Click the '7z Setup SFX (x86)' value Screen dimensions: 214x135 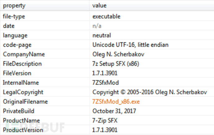[116, 64]
